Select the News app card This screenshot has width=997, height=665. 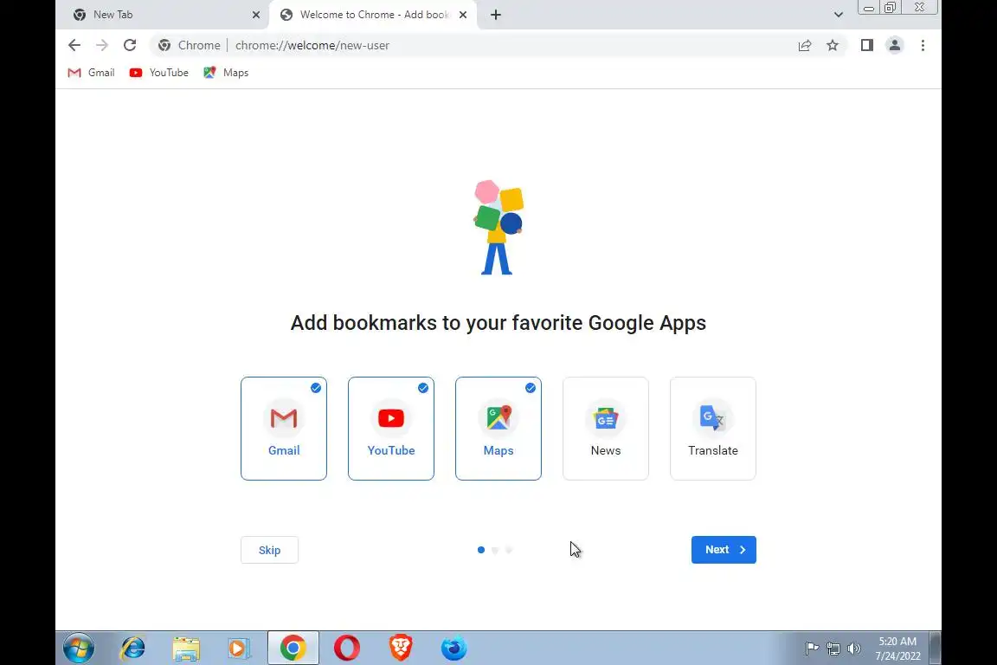[x=605, y=429]
